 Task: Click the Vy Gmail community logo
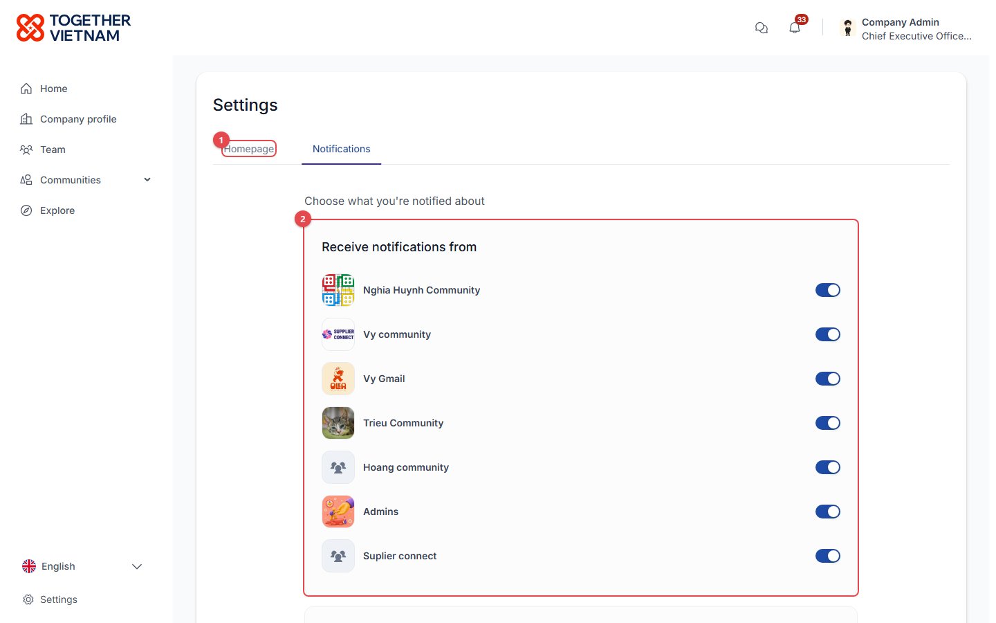coord(338,379)
